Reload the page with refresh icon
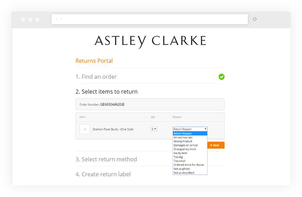 coord(255,19)
